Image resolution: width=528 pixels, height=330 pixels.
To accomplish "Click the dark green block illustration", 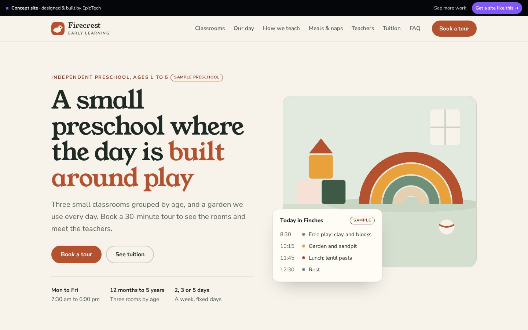I will coord(334,192).
